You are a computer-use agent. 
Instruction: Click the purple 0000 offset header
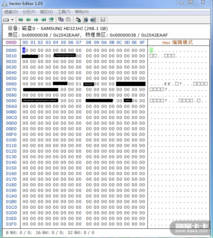(11, 42)
